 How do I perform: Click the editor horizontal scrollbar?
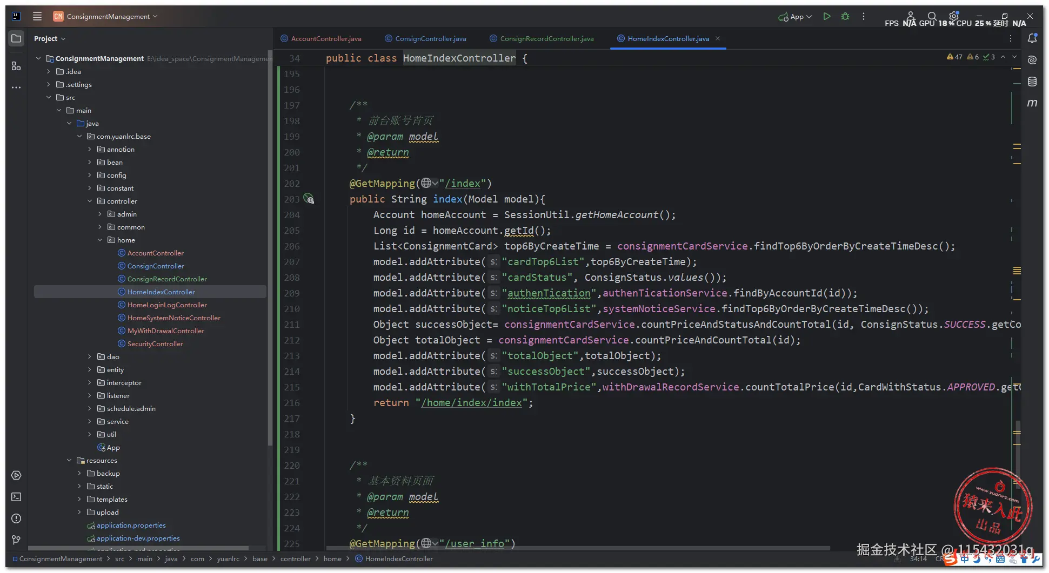pos(578,548)
